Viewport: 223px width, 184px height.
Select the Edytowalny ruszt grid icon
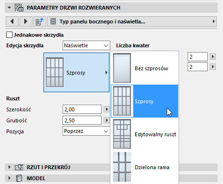[x=122, y=134]
